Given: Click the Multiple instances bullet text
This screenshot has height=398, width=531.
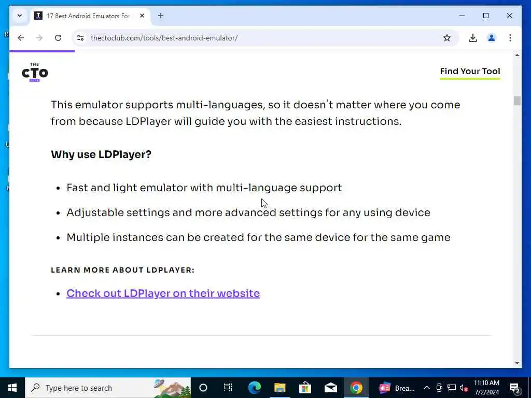Looking at the screenshot, I should point(258,237).
